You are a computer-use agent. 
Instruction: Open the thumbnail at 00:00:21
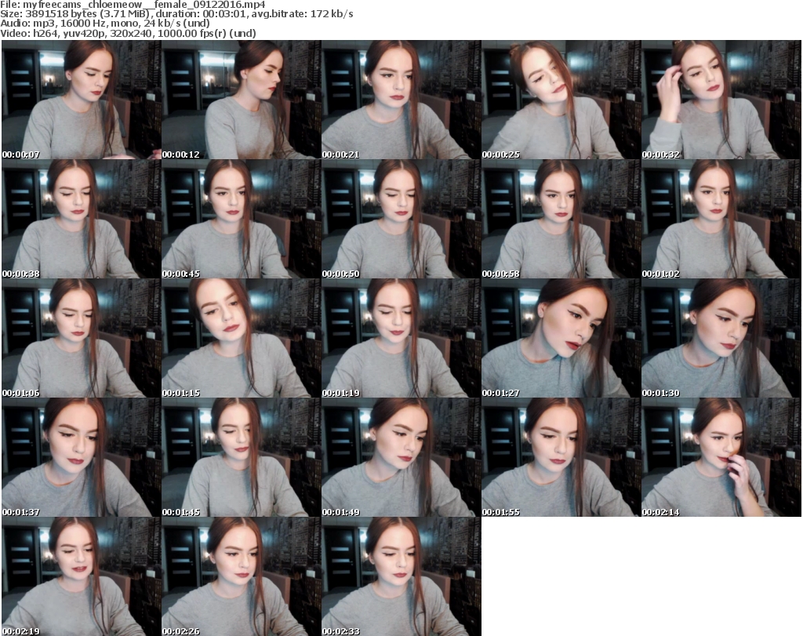pos(401,100)
